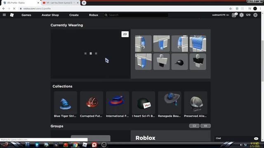Select the first blue sleeve arm item thumbnail

(143, 44)
